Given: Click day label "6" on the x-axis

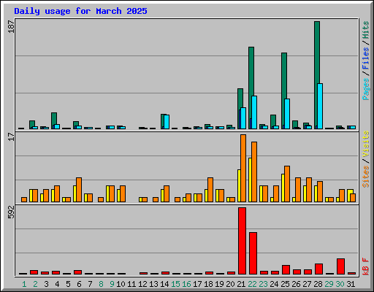Looking at the screenshot, I should pos(79,284).
